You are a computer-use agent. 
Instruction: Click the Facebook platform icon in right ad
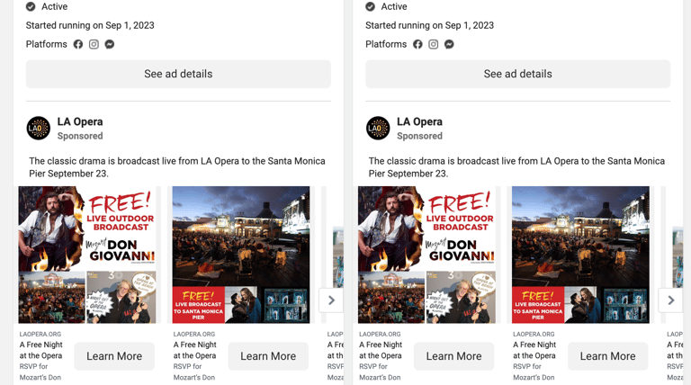click(x=417, y=44)
